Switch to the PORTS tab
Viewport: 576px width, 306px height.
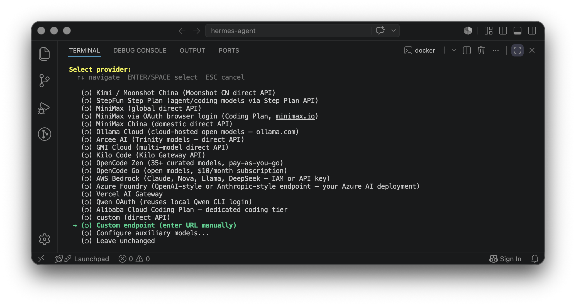[x=229, y=51]
